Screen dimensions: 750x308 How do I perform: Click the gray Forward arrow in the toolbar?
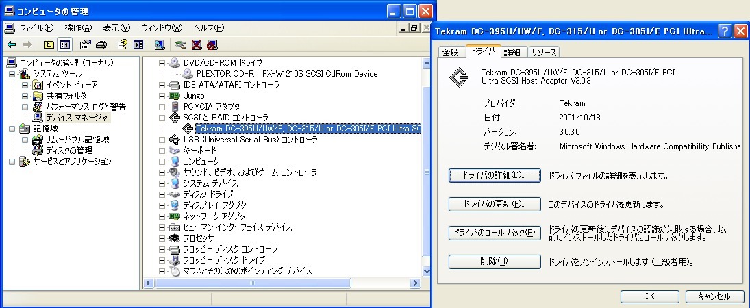pyautogui.click(x=27, y=44)
